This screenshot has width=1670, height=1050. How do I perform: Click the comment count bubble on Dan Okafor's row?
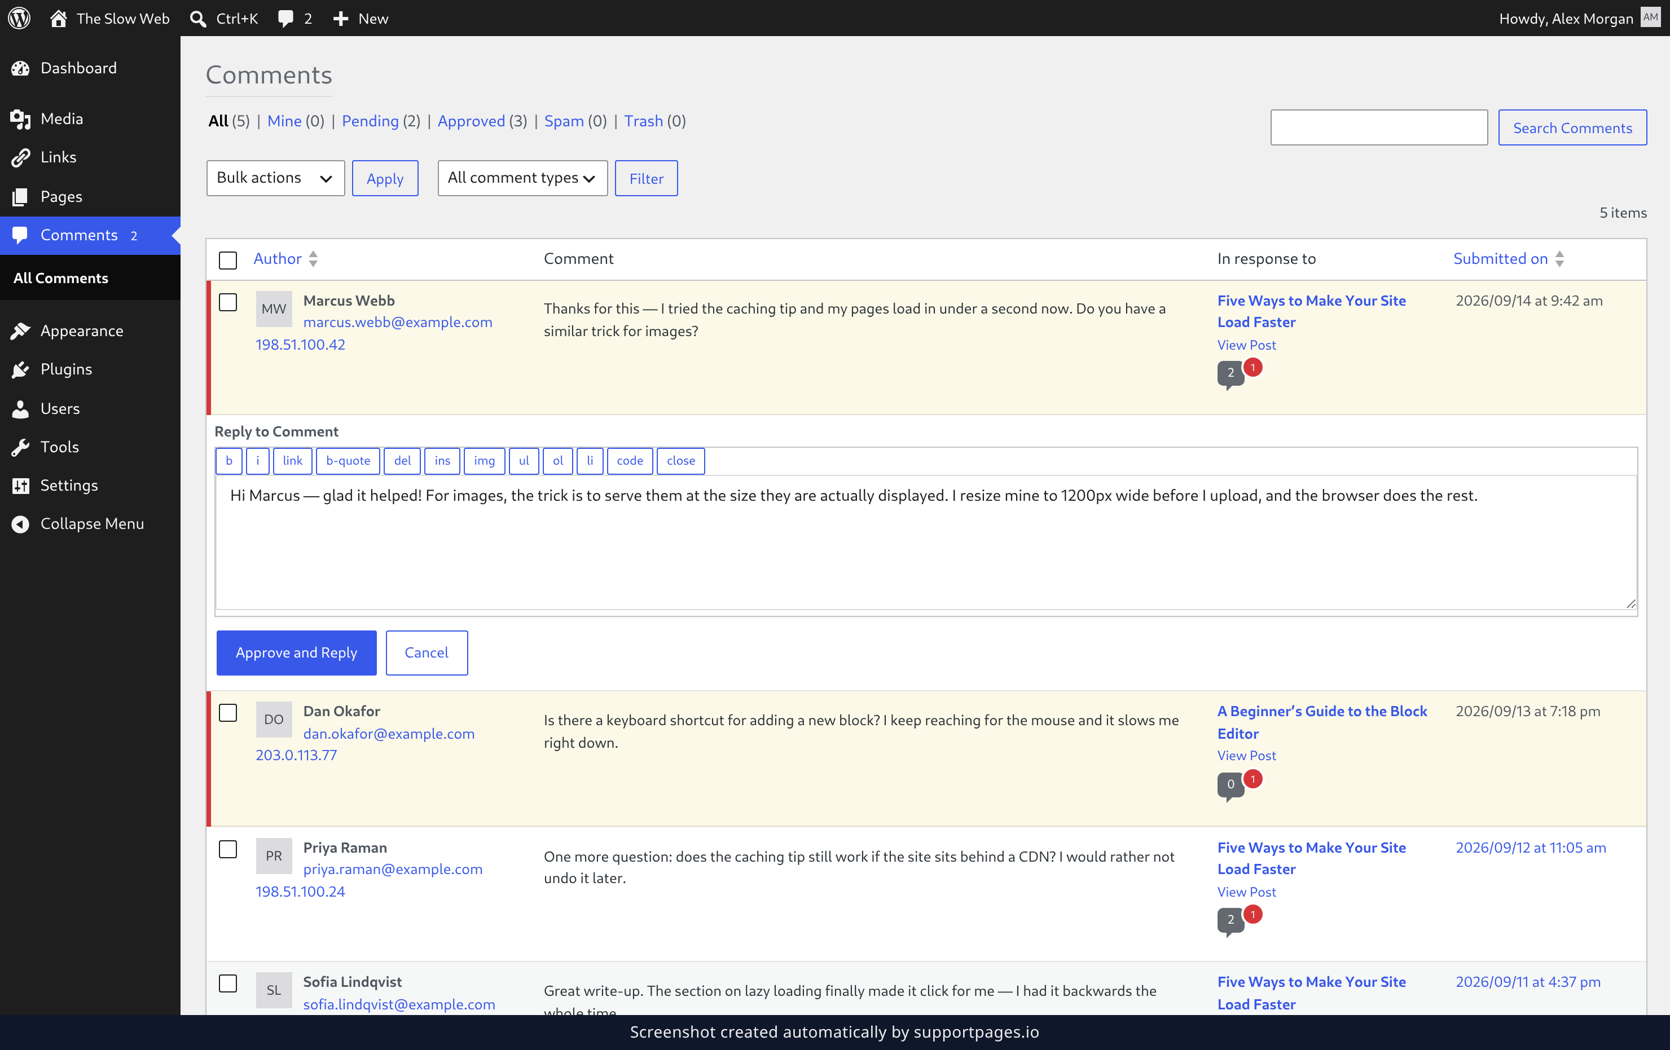1230,786
